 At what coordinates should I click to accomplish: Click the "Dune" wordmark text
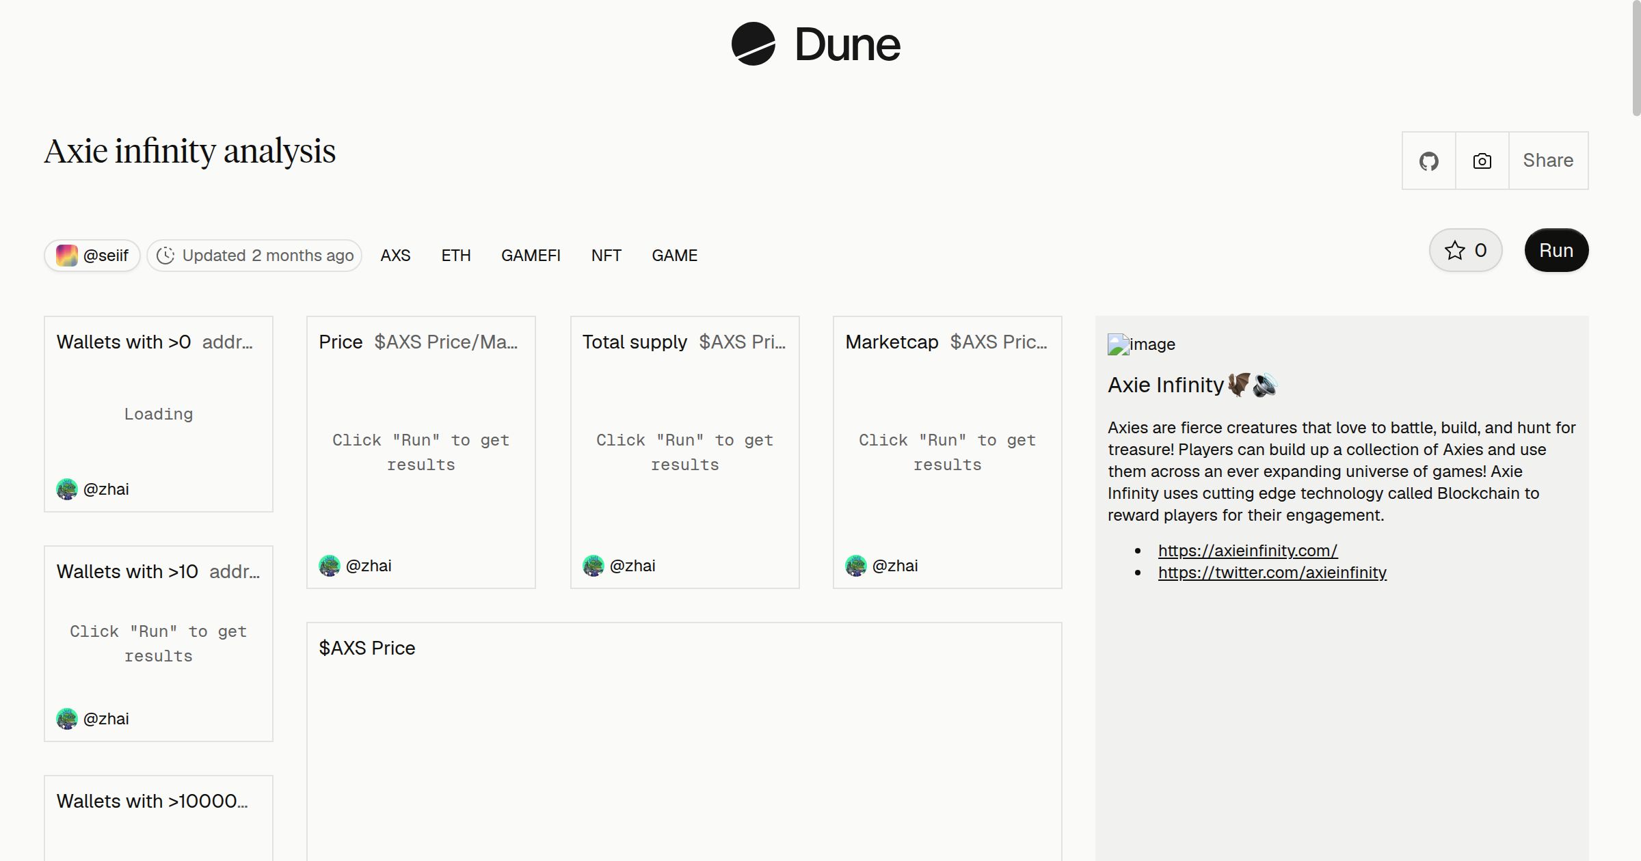click(847, 44)
